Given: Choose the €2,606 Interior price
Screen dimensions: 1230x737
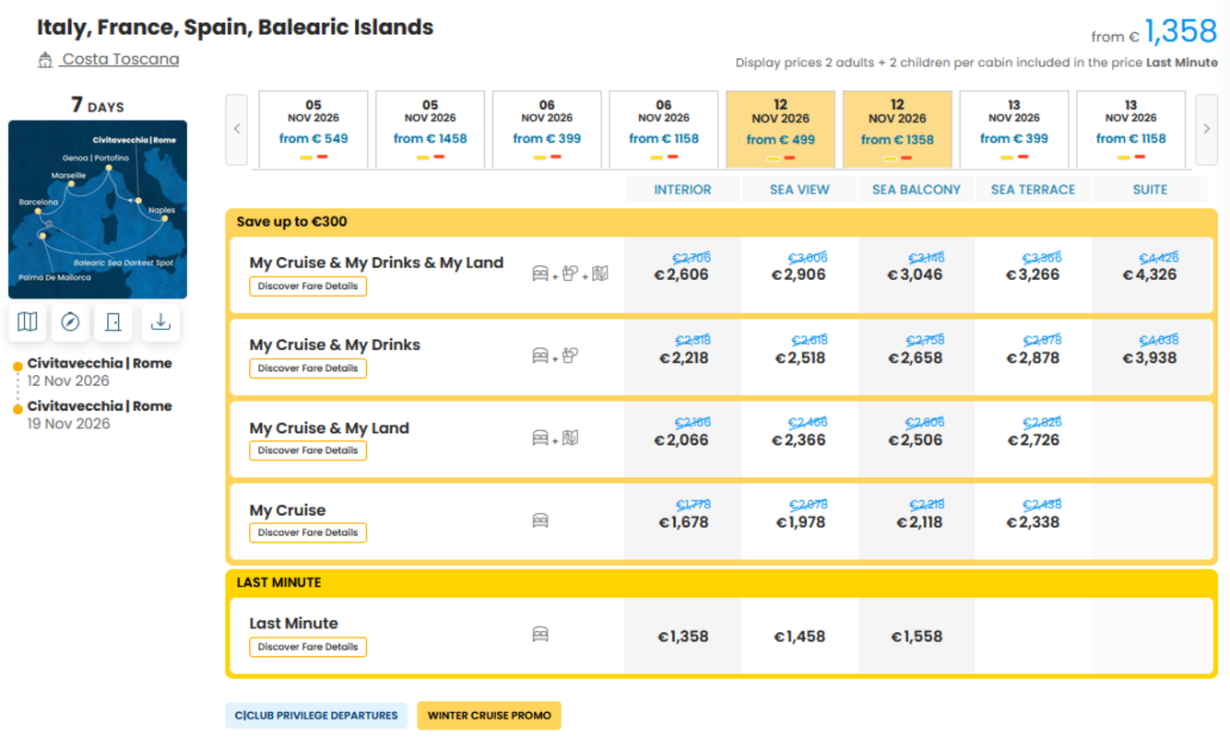Looking at the screenshot, I should pyautogui.click(x=682, y=275).
